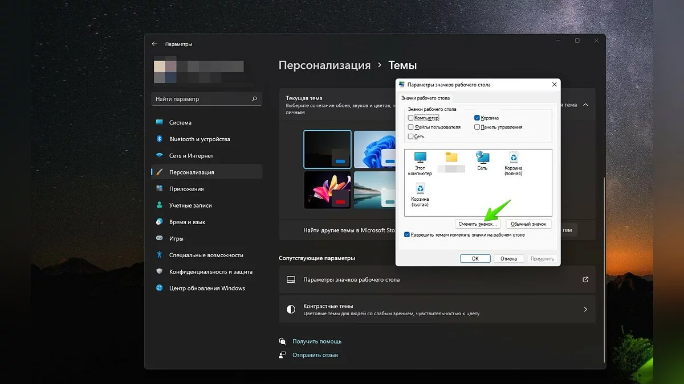Enable the Панель управления checkbox
684x384 pixels.
[477, 127]
